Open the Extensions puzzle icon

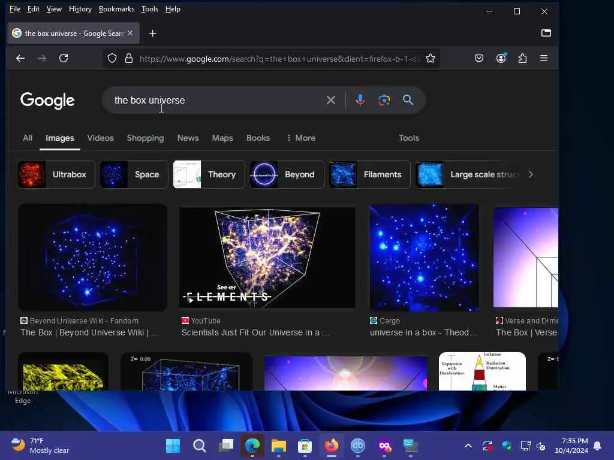(522, 58)
